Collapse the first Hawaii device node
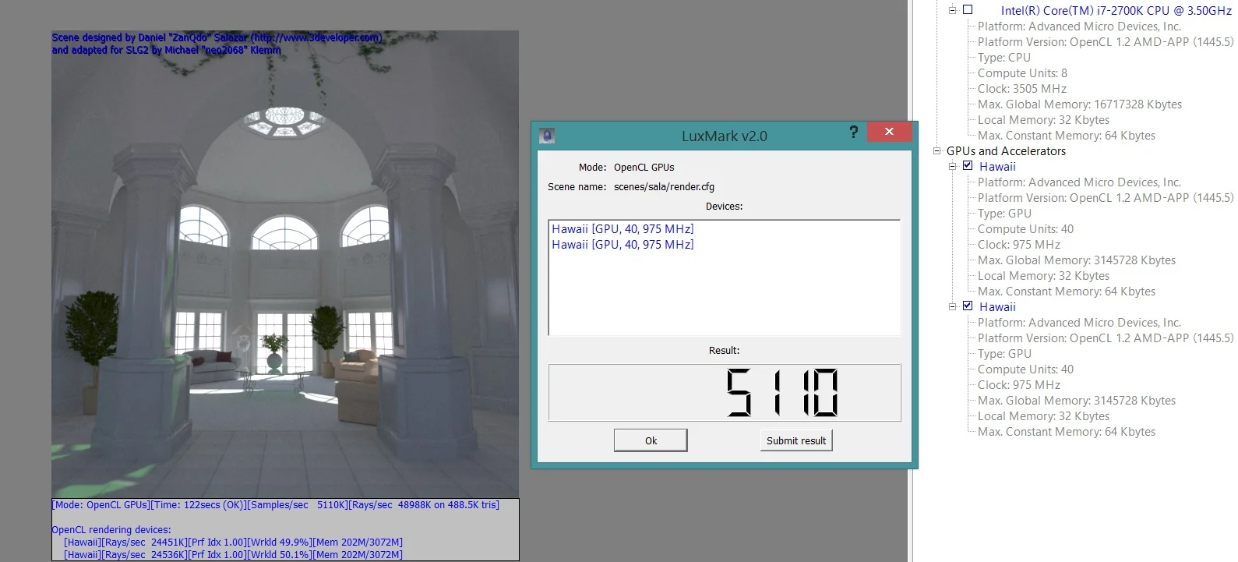This screenshot has width=1238, height=562. click(x=952, y=166)
